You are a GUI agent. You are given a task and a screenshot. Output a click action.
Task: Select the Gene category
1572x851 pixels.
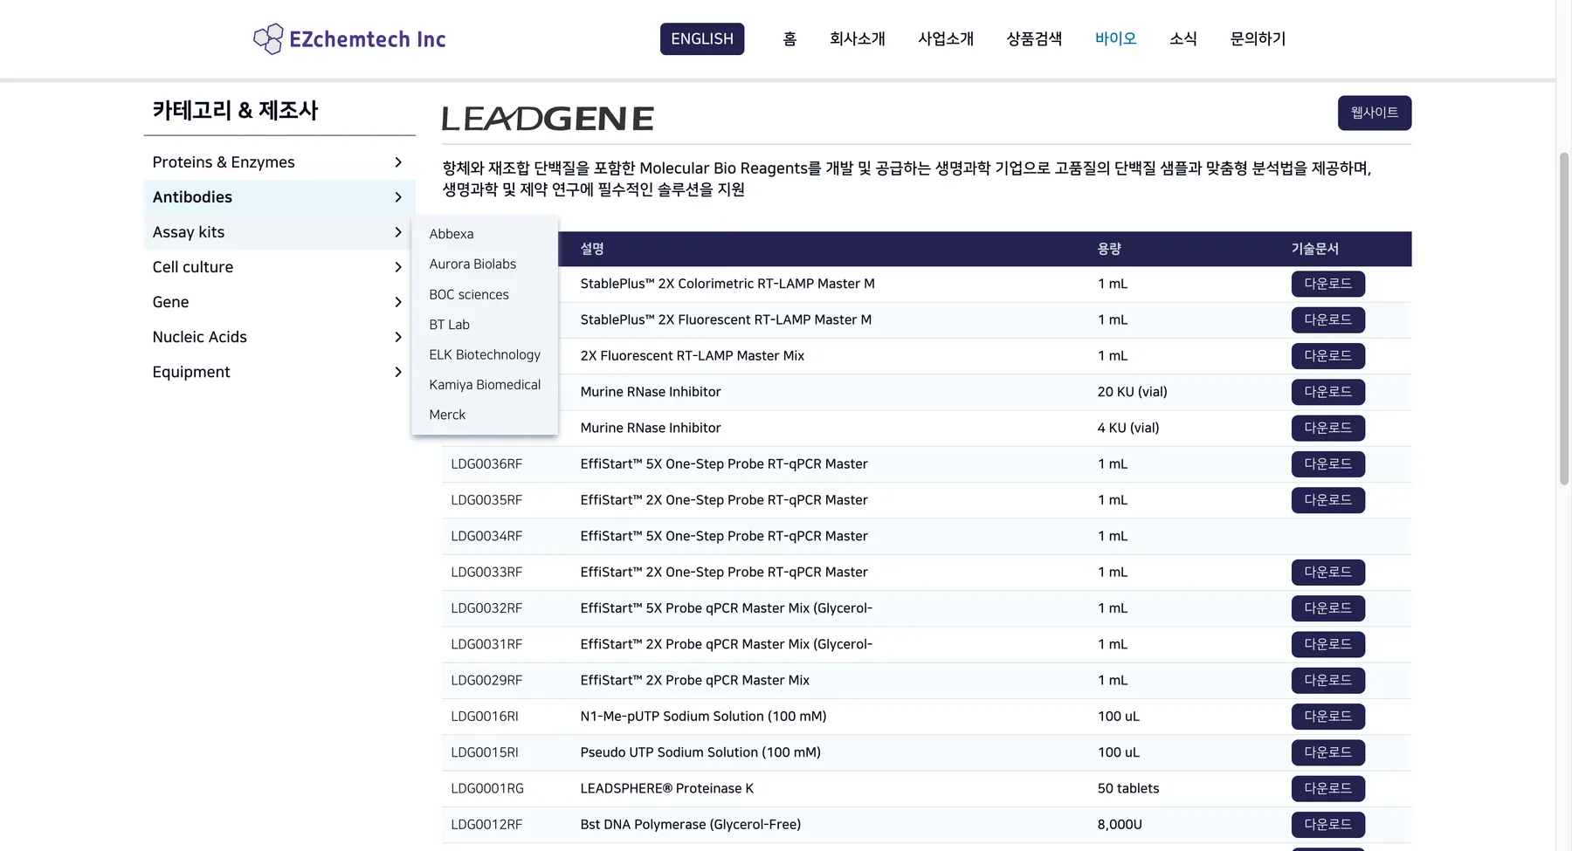pos(279,302)
